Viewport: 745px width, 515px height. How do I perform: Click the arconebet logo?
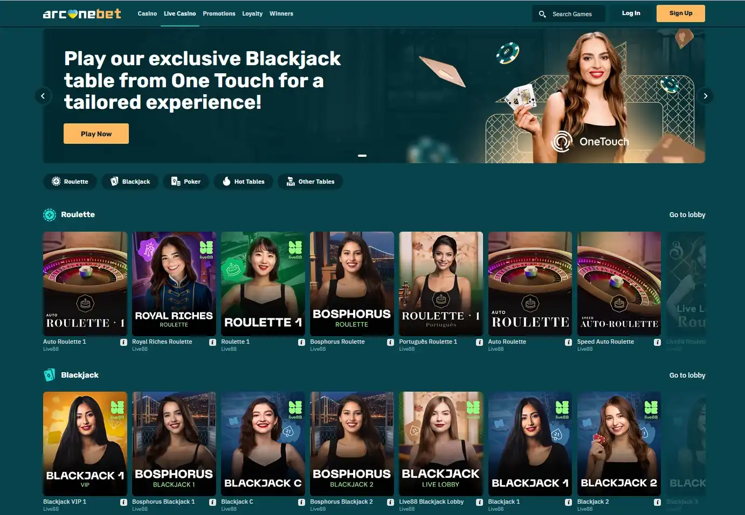pyautogui.click(x=82, y=13)
